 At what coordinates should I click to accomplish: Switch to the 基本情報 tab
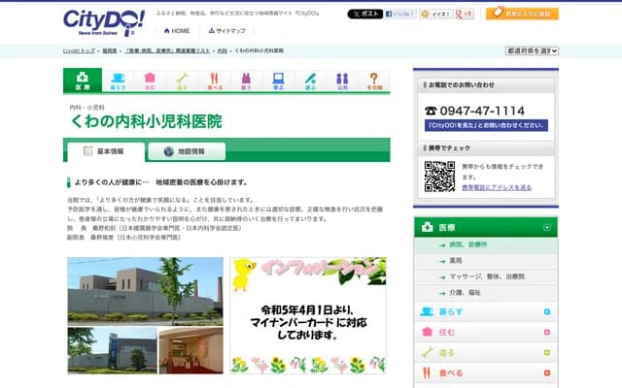pyautogui.click(x=106, y=151)
